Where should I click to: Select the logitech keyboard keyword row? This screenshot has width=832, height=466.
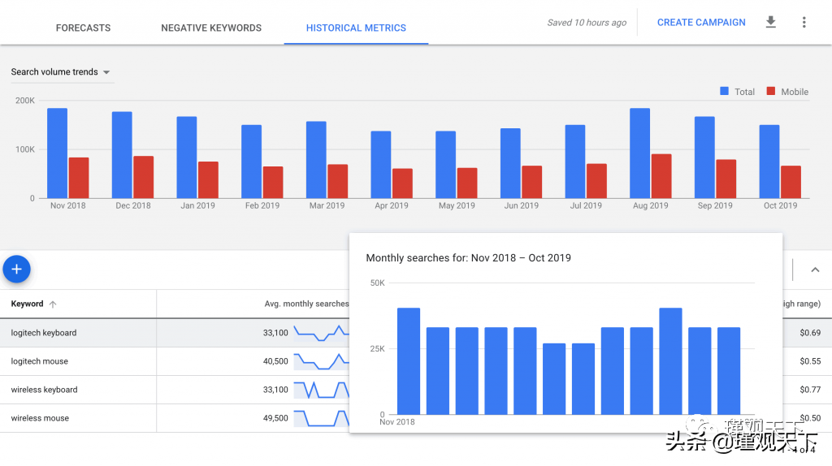(44, 333)
